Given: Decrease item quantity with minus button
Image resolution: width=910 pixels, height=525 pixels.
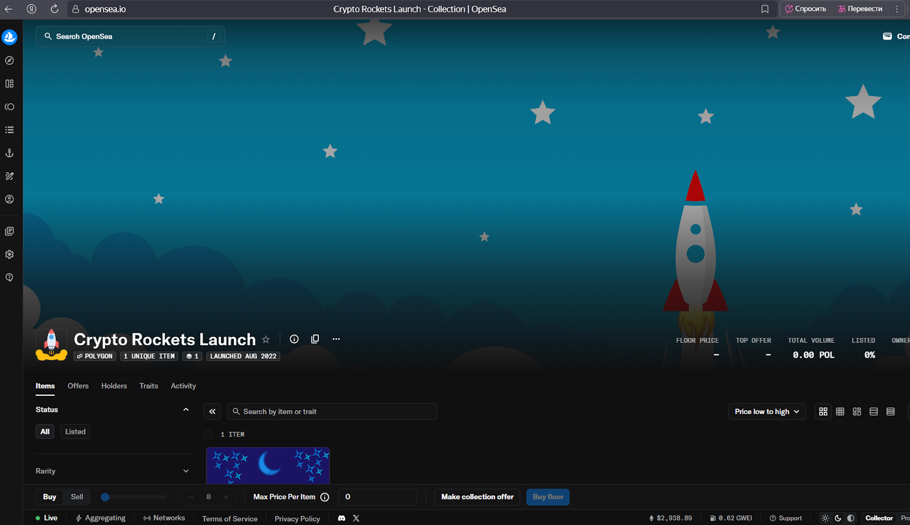Looking at the screenshot, I should (x=191, y=497).
